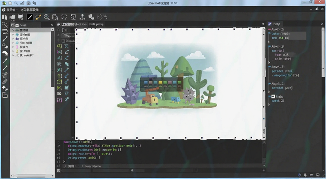326x179 pixels.
Task: Click the first chevron in the code breadcrumb bar
Action: tap(65, 166)
